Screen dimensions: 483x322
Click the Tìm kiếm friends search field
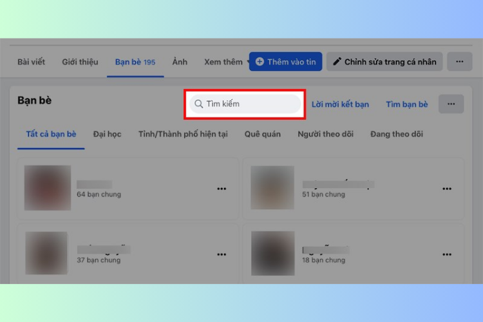pyautogui.click(x=245, y=104)
